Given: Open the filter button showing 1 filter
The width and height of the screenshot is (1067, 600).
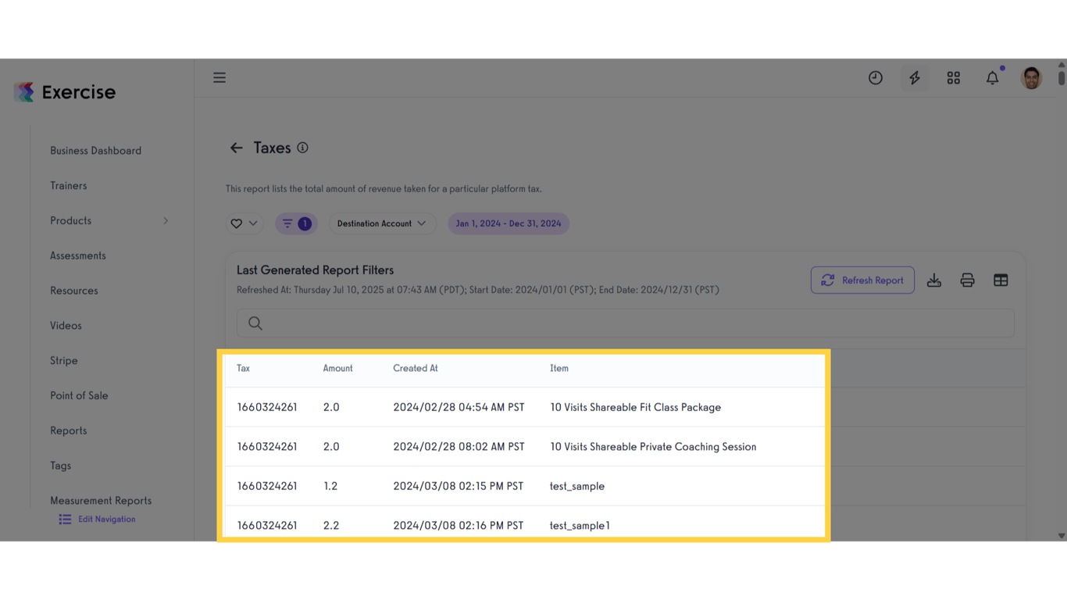Looking at the screenshot, I should [x=296, y=223].
